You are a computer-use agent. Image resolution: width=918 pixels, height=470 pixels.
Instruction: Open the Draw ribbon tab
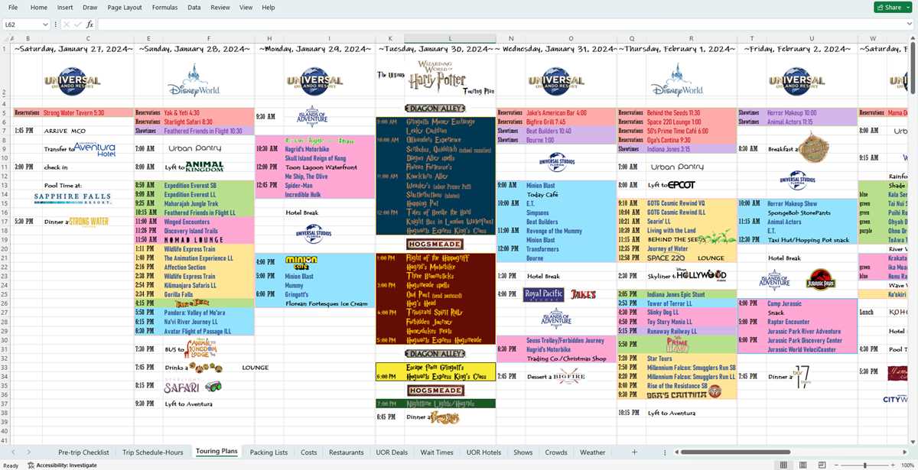point(90,7)
